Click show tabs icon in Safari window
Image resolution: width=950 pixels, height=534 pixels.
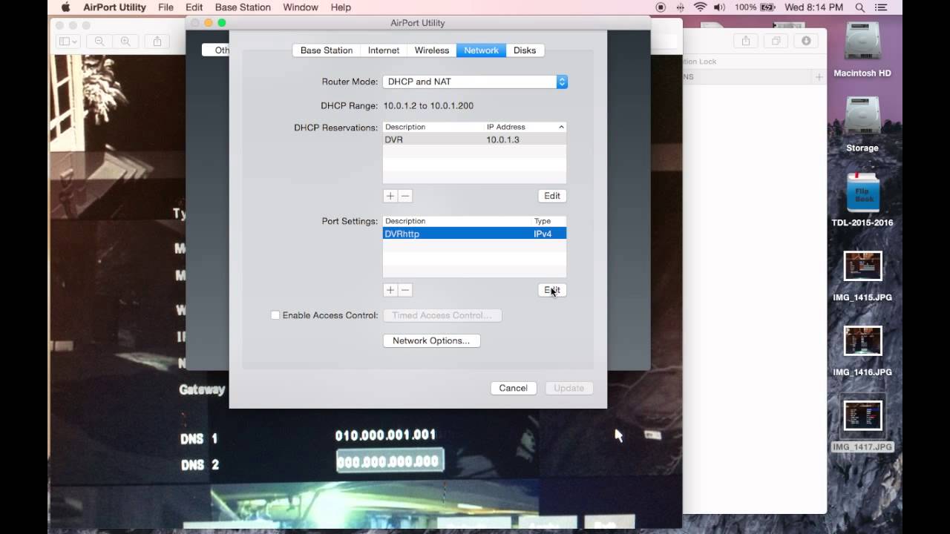pyautogui.click(x=776, y=41)
